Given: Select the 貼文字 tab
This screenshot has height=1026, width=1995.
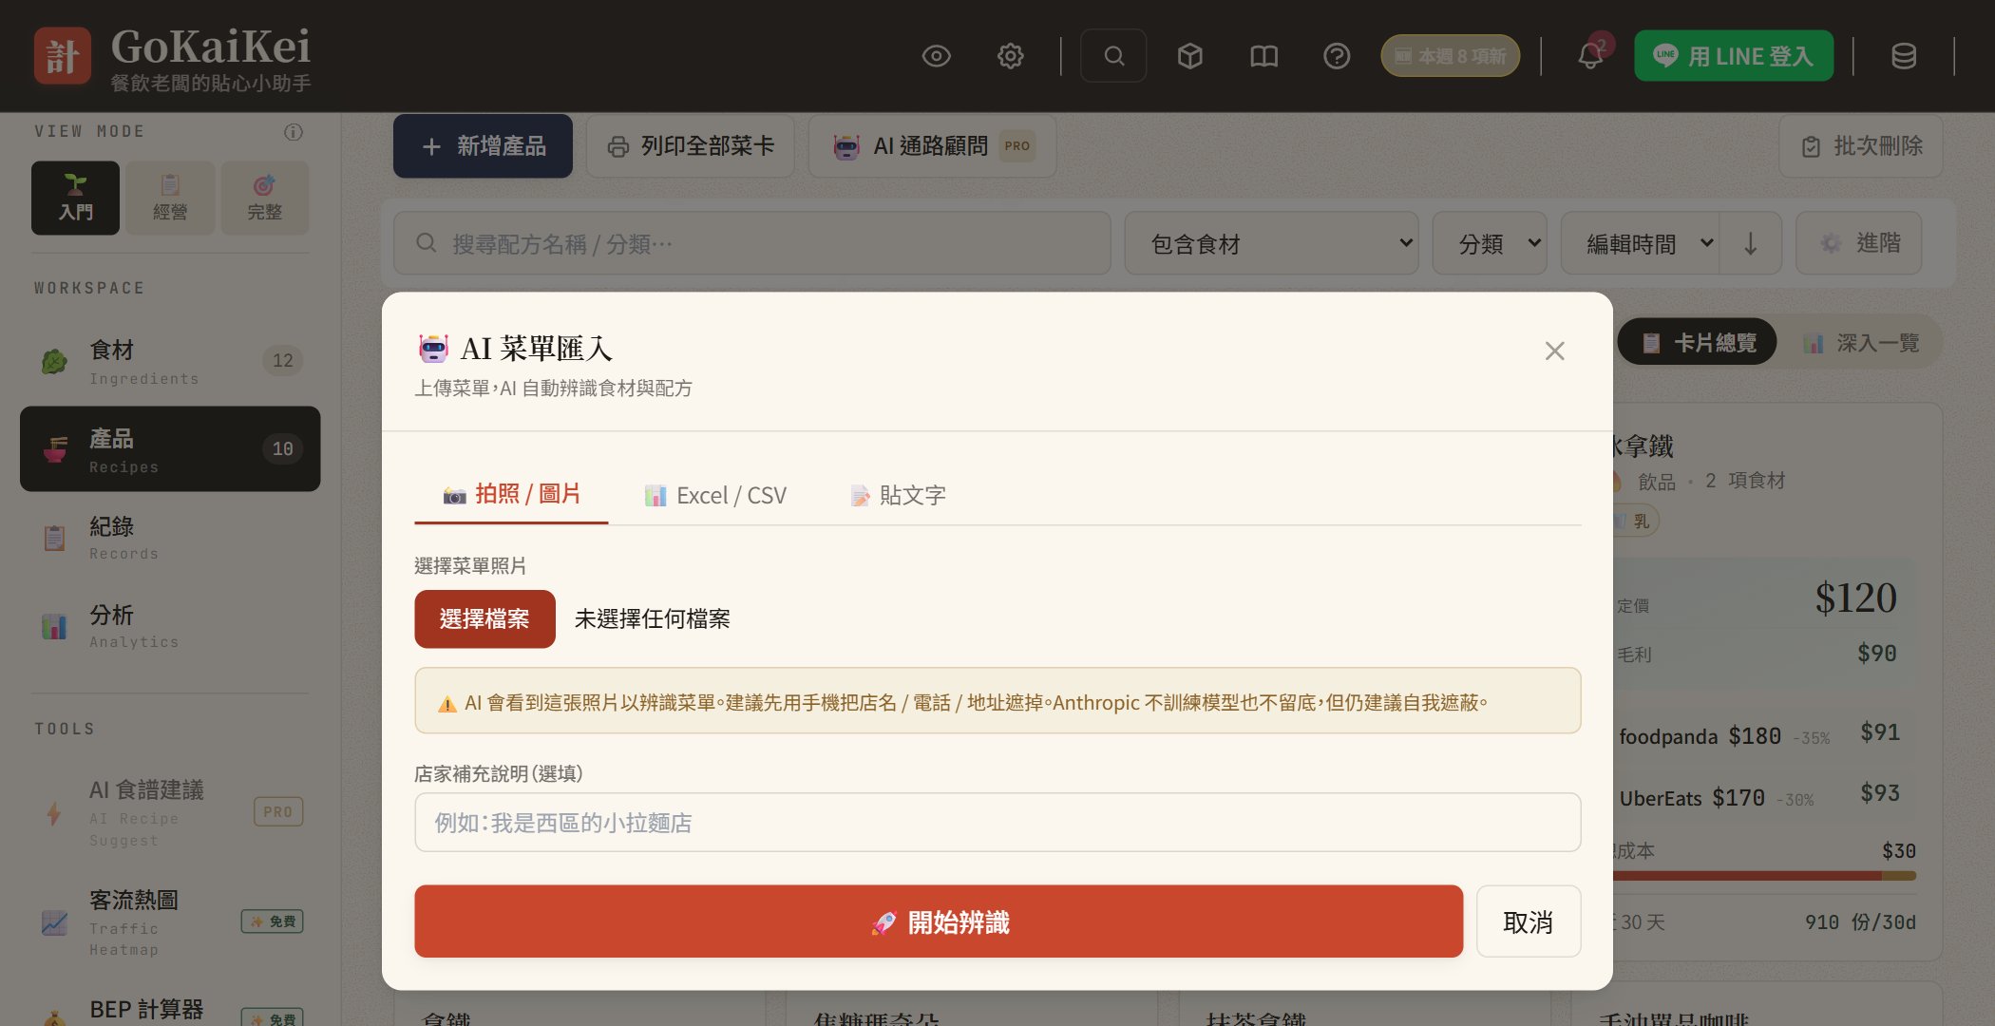Looking at the screenshot, I should click(898, 495).
